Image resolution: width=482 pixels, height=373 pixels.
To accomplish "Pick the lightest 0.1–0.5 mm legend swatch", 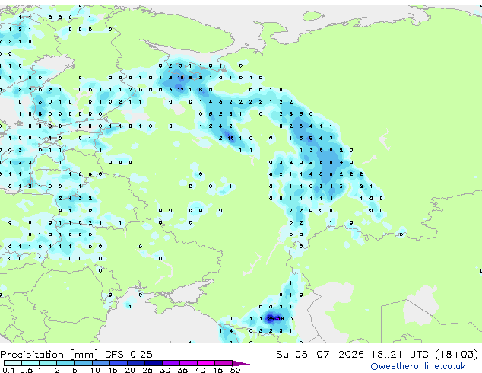I will 13,363.
